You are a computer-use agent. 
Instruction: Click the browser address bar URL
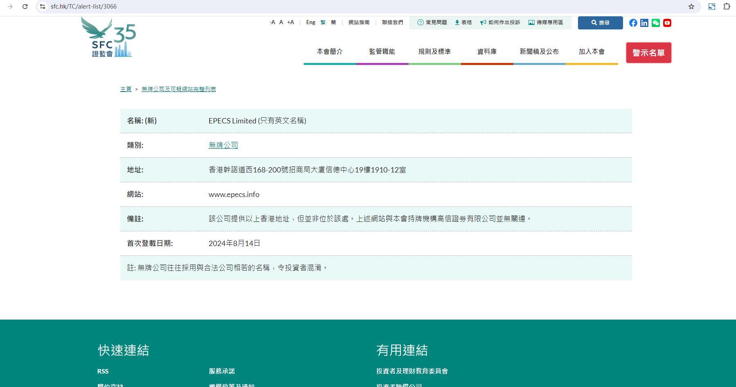pos(84,7)
